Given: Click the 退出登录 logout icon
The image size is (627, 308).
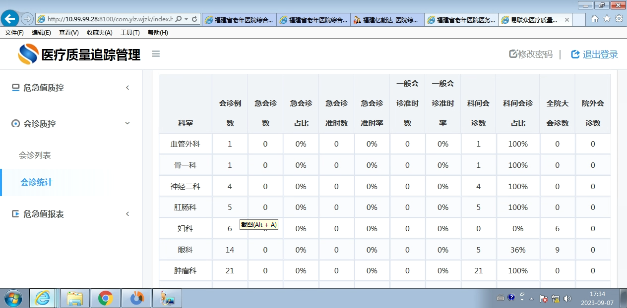Looking at the screenshot, I should coord(575,54).
